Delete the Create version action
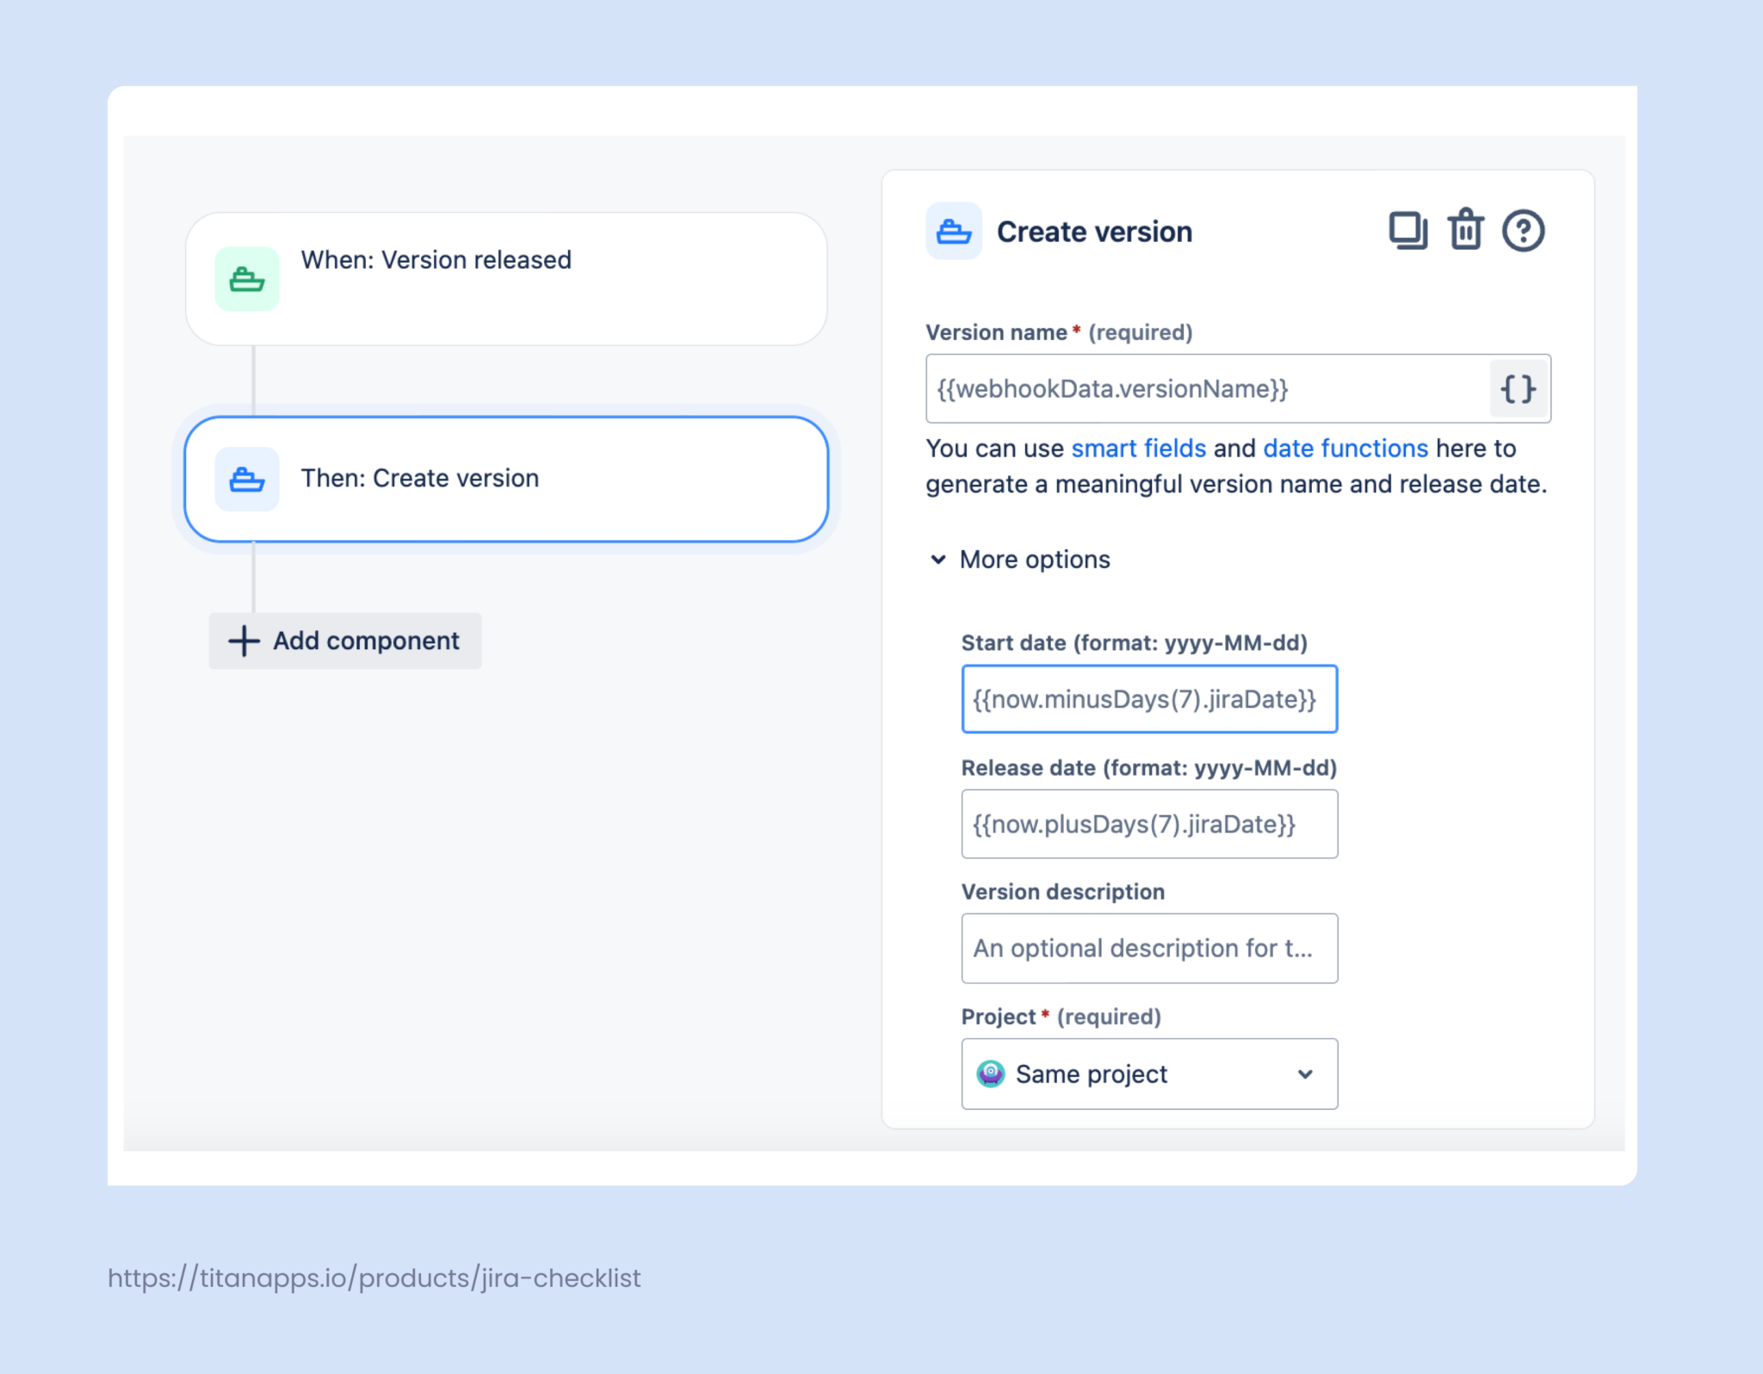The width and height of the screenshot is (1763, 1374). 1466,230
